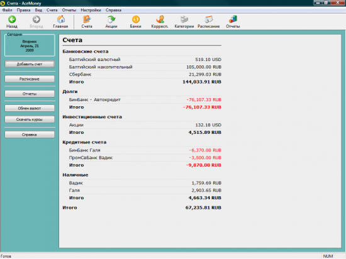
Task: Click the -6,370.00 RUB amount
Action: pyautogui.click(x=205, y=150)
